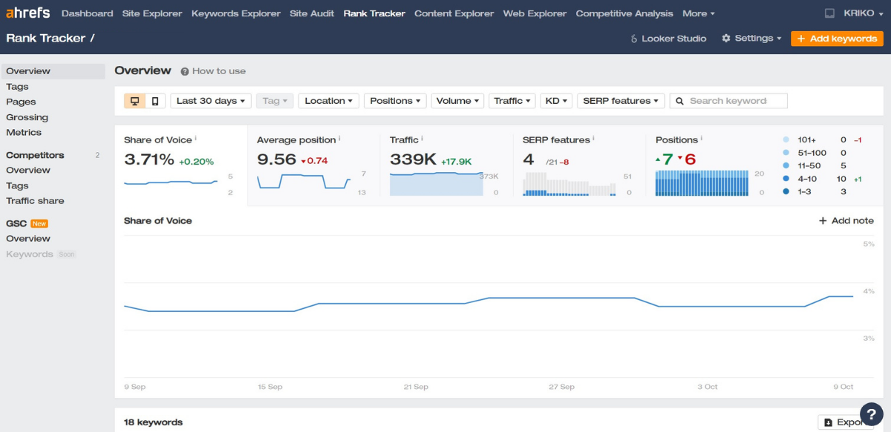Go to Keywords Explorer in navigation bar
Image resolution: width=891 pixels, height=432 pixels.
pyautogui.click(x=236, y=13)
